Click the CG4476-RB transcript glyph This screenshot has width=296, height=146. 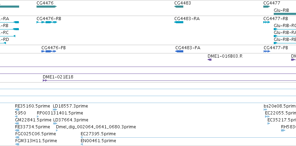click(47, 22)
